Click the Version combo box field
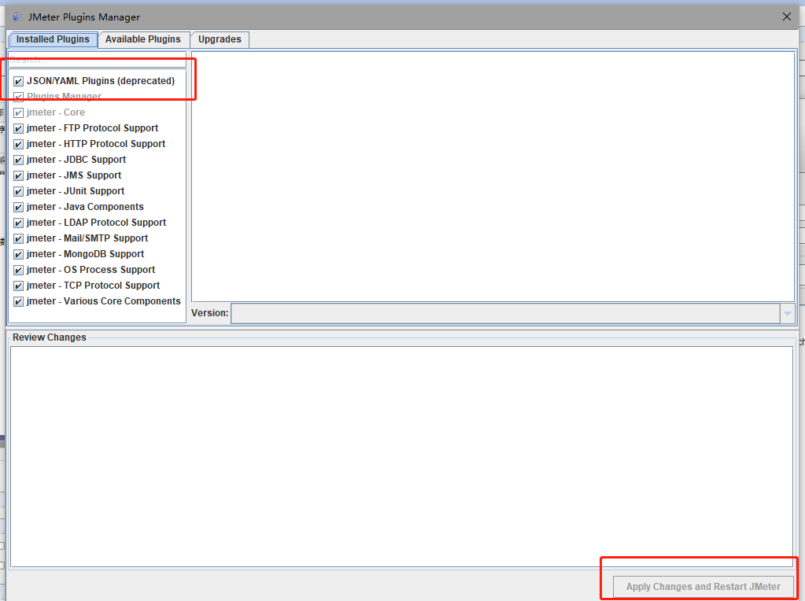This screenshot has height=601, width=805. [505, 314]
